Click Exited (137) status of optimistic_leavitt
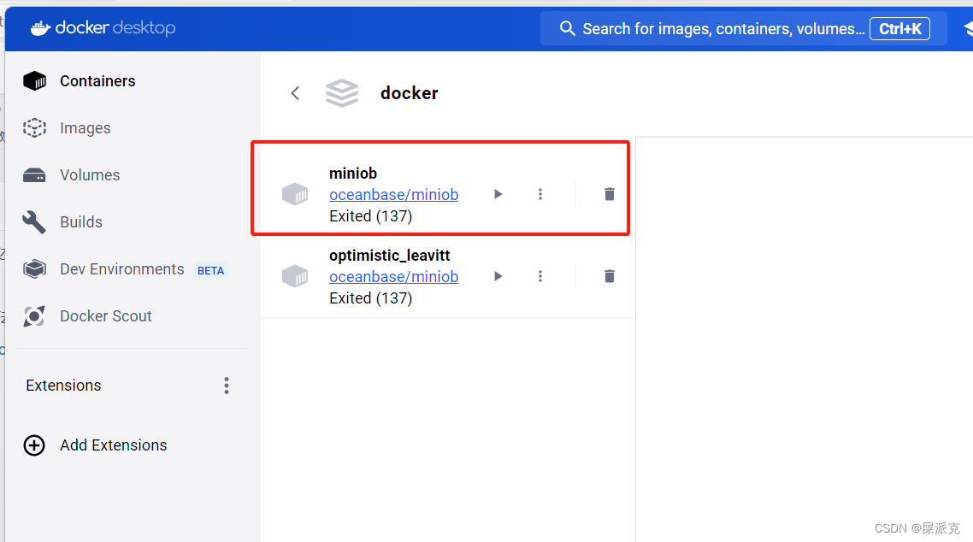The image size is (973, 542). pyautogui.click(x=371, y=298)
